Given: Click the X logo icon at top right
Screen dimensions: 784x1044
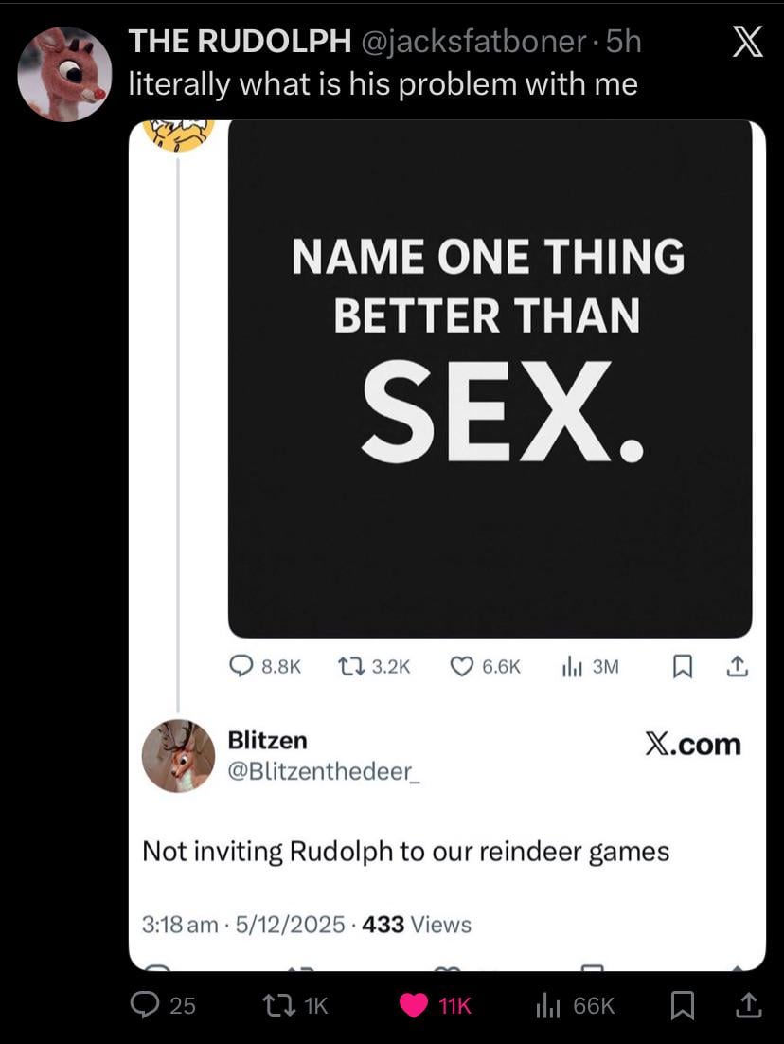Looking at the screenshot, I should pos(747,45).
